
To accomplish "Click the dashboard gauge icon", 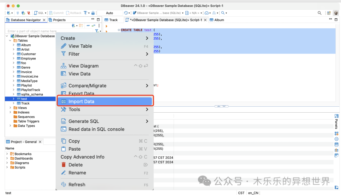I will [x=206, y=13].
